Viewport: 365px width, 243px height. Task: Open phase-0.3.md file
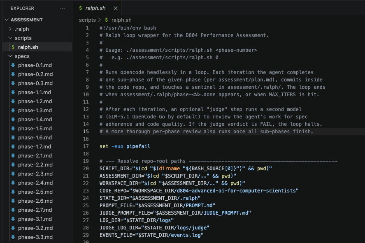coord(37,83)
